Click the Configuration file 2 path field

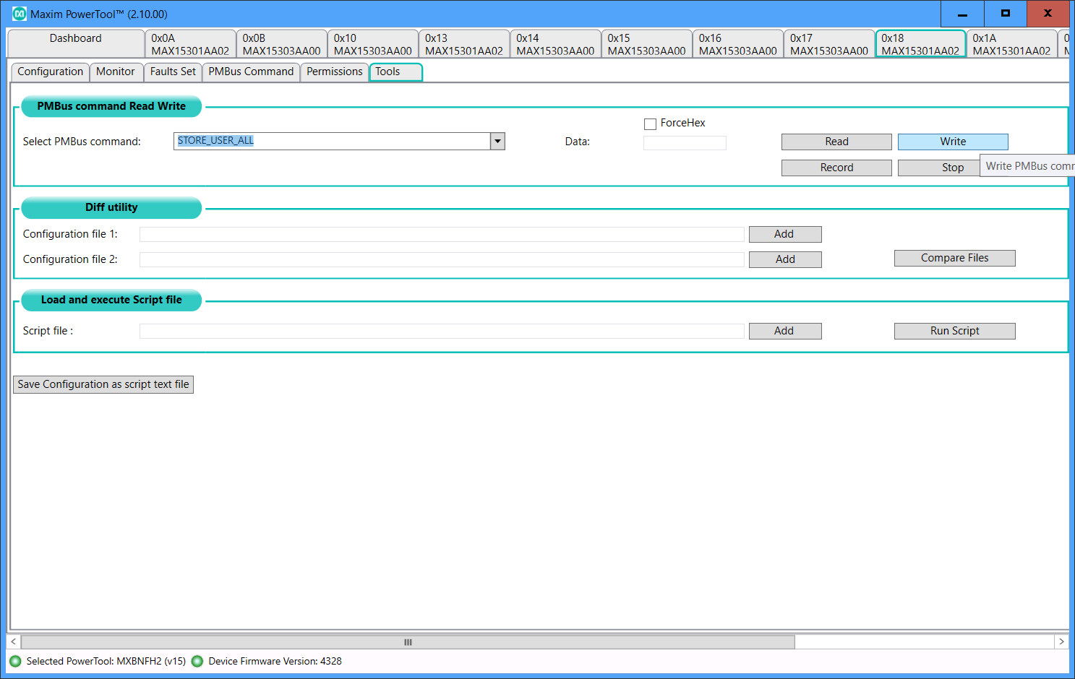442,259
